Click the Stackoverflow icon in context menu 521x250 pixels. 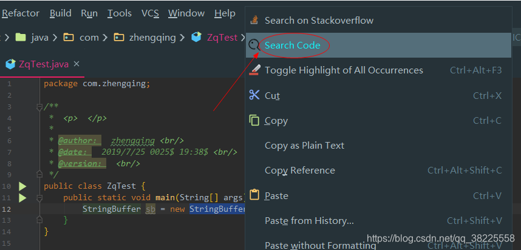pyautogui.click(x=254, y=20)
